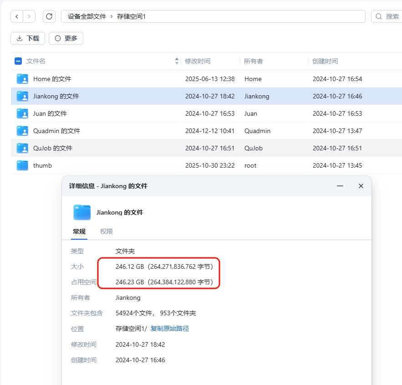Image resolution: width=402 pixels, height=385 pixels.
Task: Click details created time 2024-10-27 16:46
Action: (x=140, y=360)
